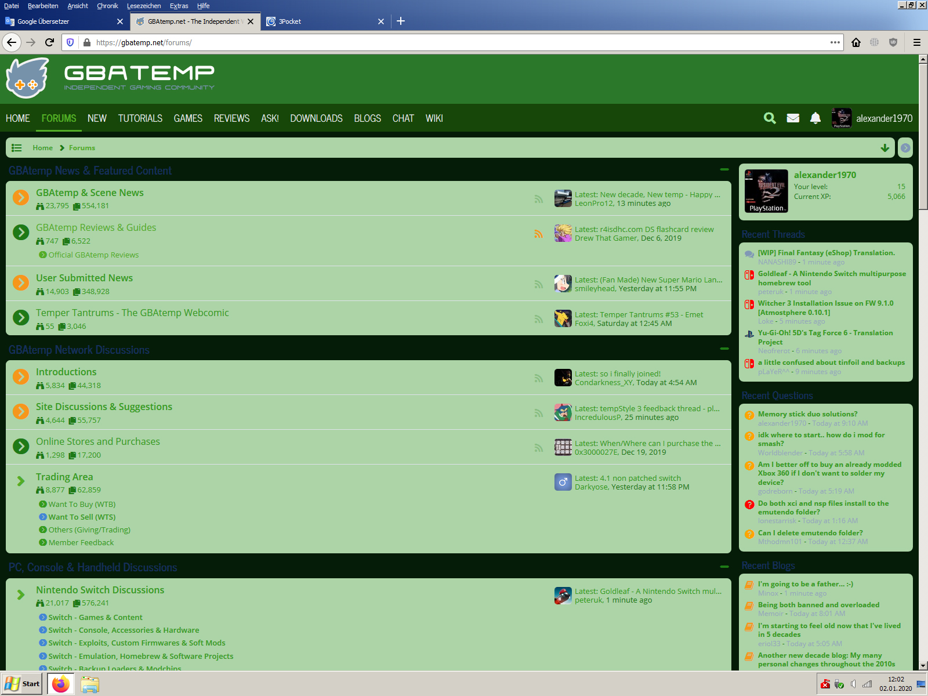Click the Home breadcrumb link
The height and width of the screenshot is (696, 928).
coord(42,148)
